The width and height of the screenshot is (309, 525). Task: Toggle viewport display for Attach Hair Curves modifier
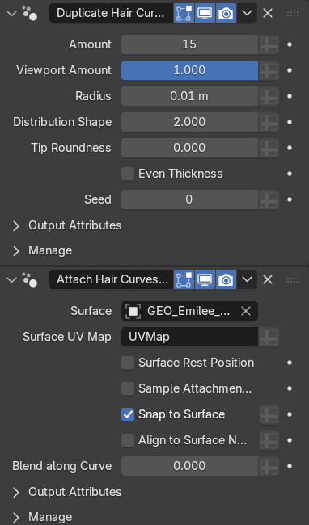[x=205, y=280]
